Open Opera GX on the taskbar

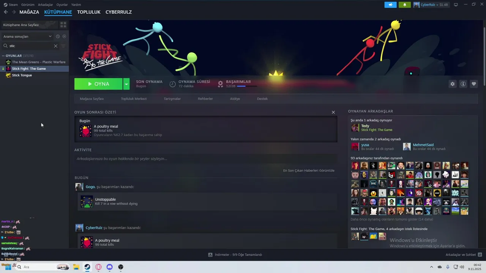pyautogui.click(x=99, y=267)
